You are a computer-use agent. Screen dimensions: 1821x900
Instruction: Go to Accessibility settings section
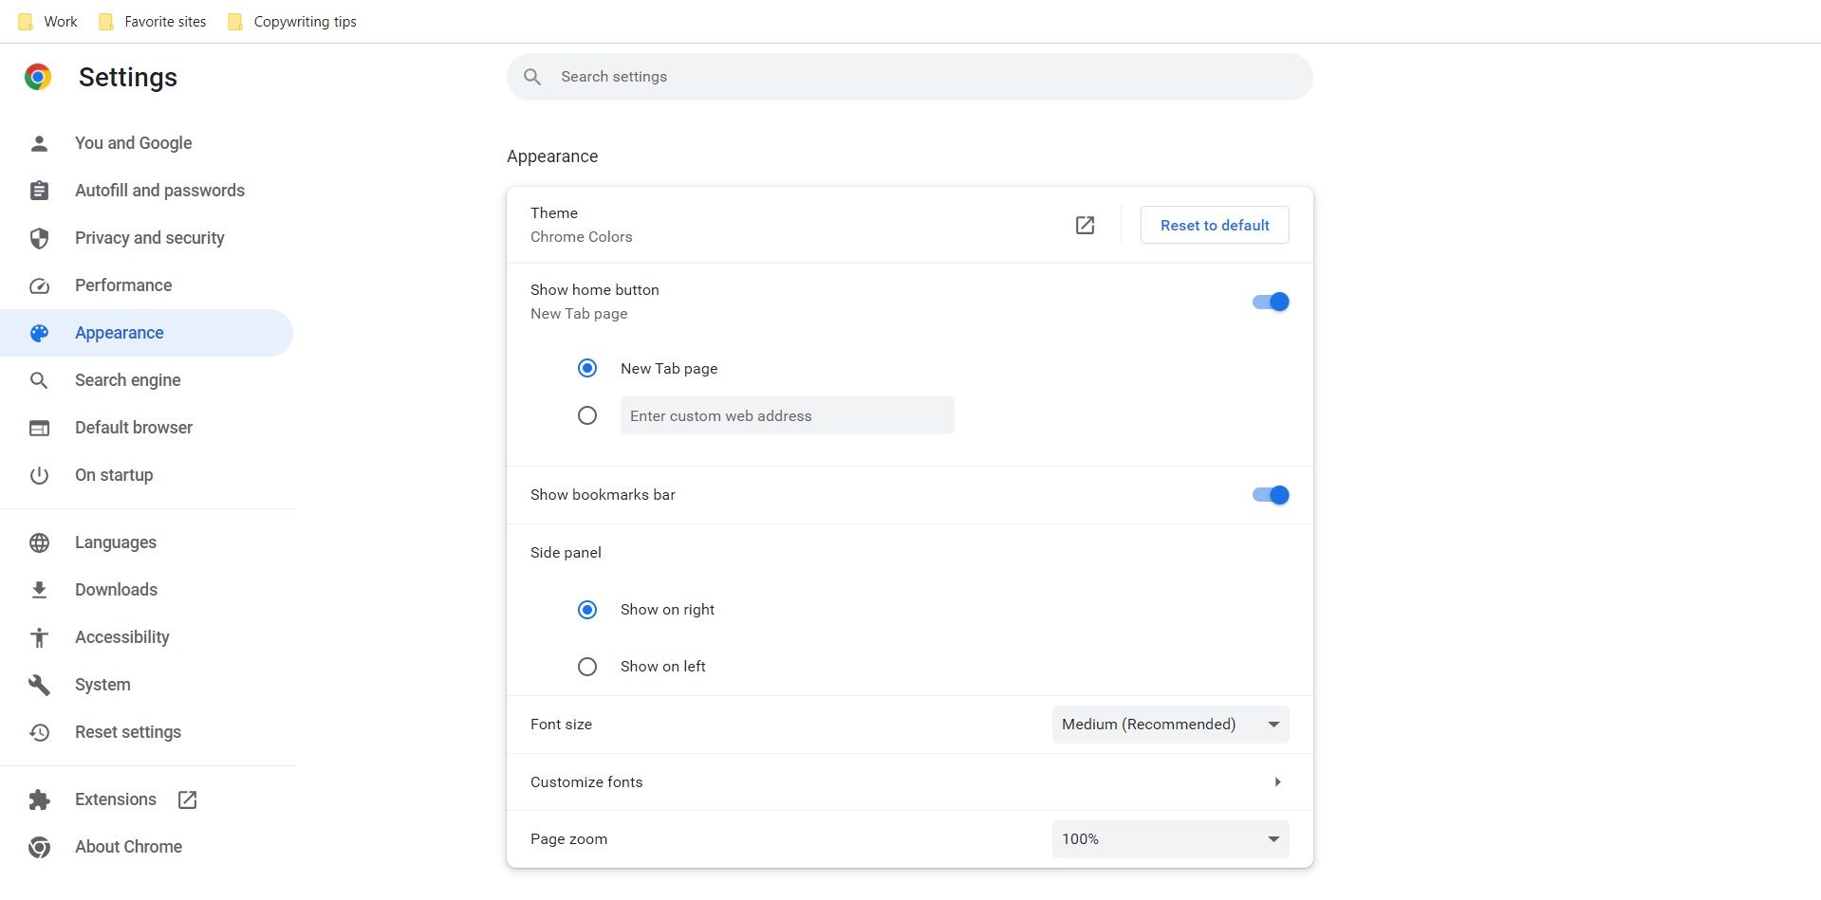121,637
